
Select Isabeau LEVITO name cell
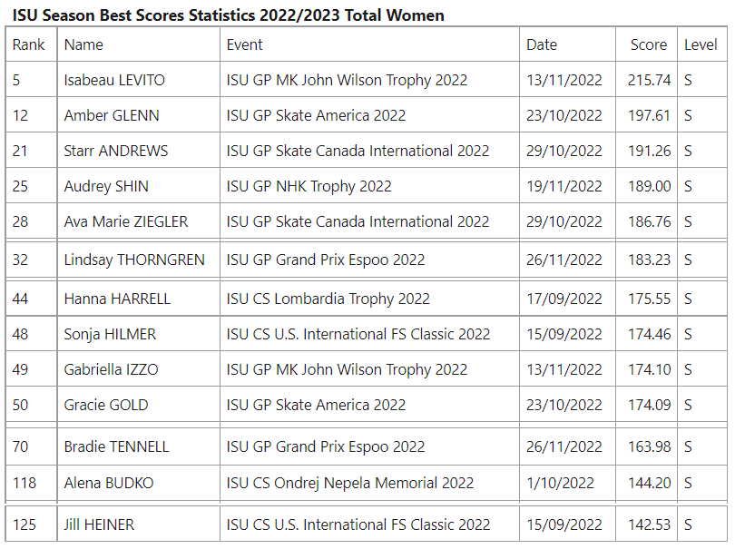click(x=114, y=80)
